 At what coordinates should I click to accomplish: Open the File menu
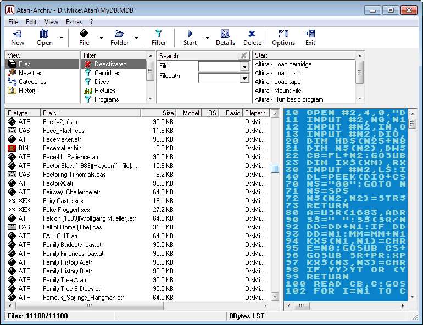click(x=13, y=22)
